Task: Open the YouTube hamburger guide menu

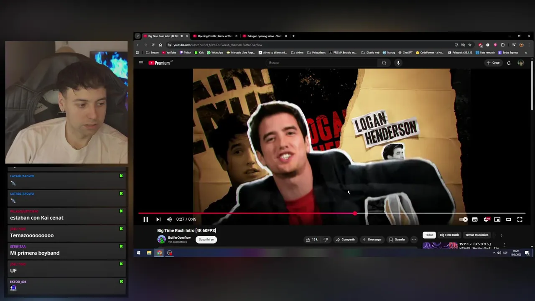Action: coord(141,63)
